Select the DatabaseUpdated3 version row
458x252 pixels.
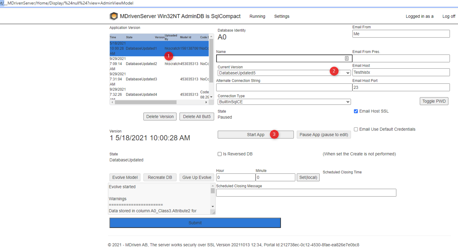coord(159,79)
